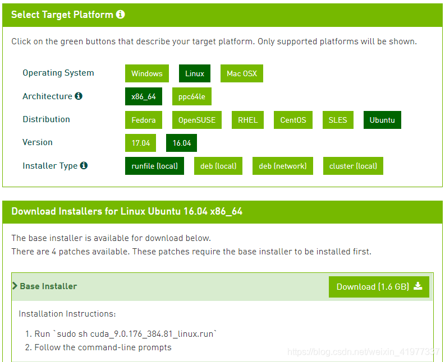The height and width of the screenshot is (362, 445).
Task: Select the Linux operating system button
Action: pos(195,73)
